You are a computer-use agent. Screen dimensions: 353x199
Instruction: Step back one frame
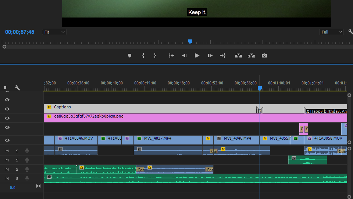184,56
